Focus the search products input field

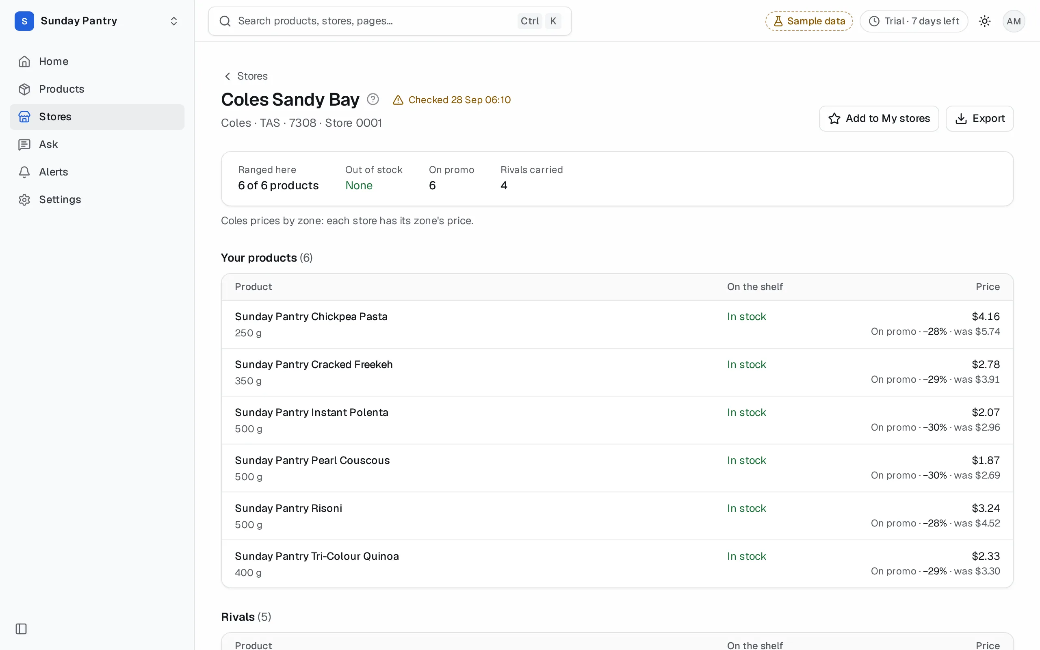390,21
